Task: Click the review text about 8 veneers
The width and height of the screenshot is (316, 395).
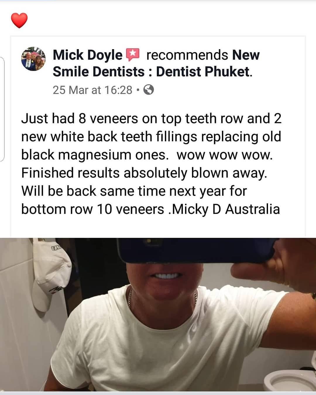Action: tap(151, 164)
